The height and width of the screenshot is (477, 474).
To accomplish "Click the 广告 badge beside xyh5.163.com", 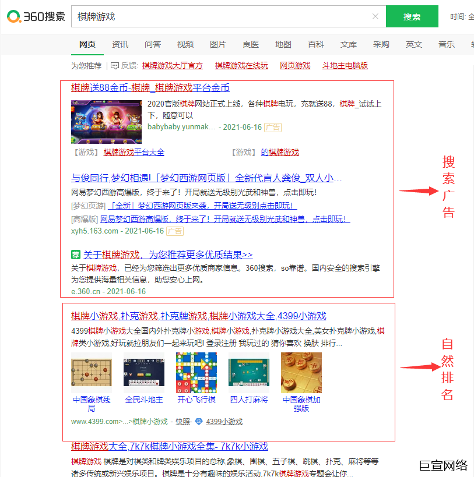I will (174, 231).
